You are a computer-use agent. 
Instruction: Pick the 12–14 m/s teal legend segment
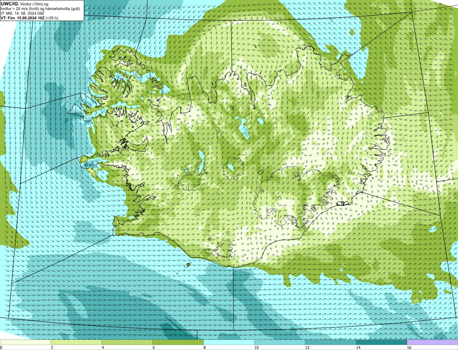coord(331,342)
